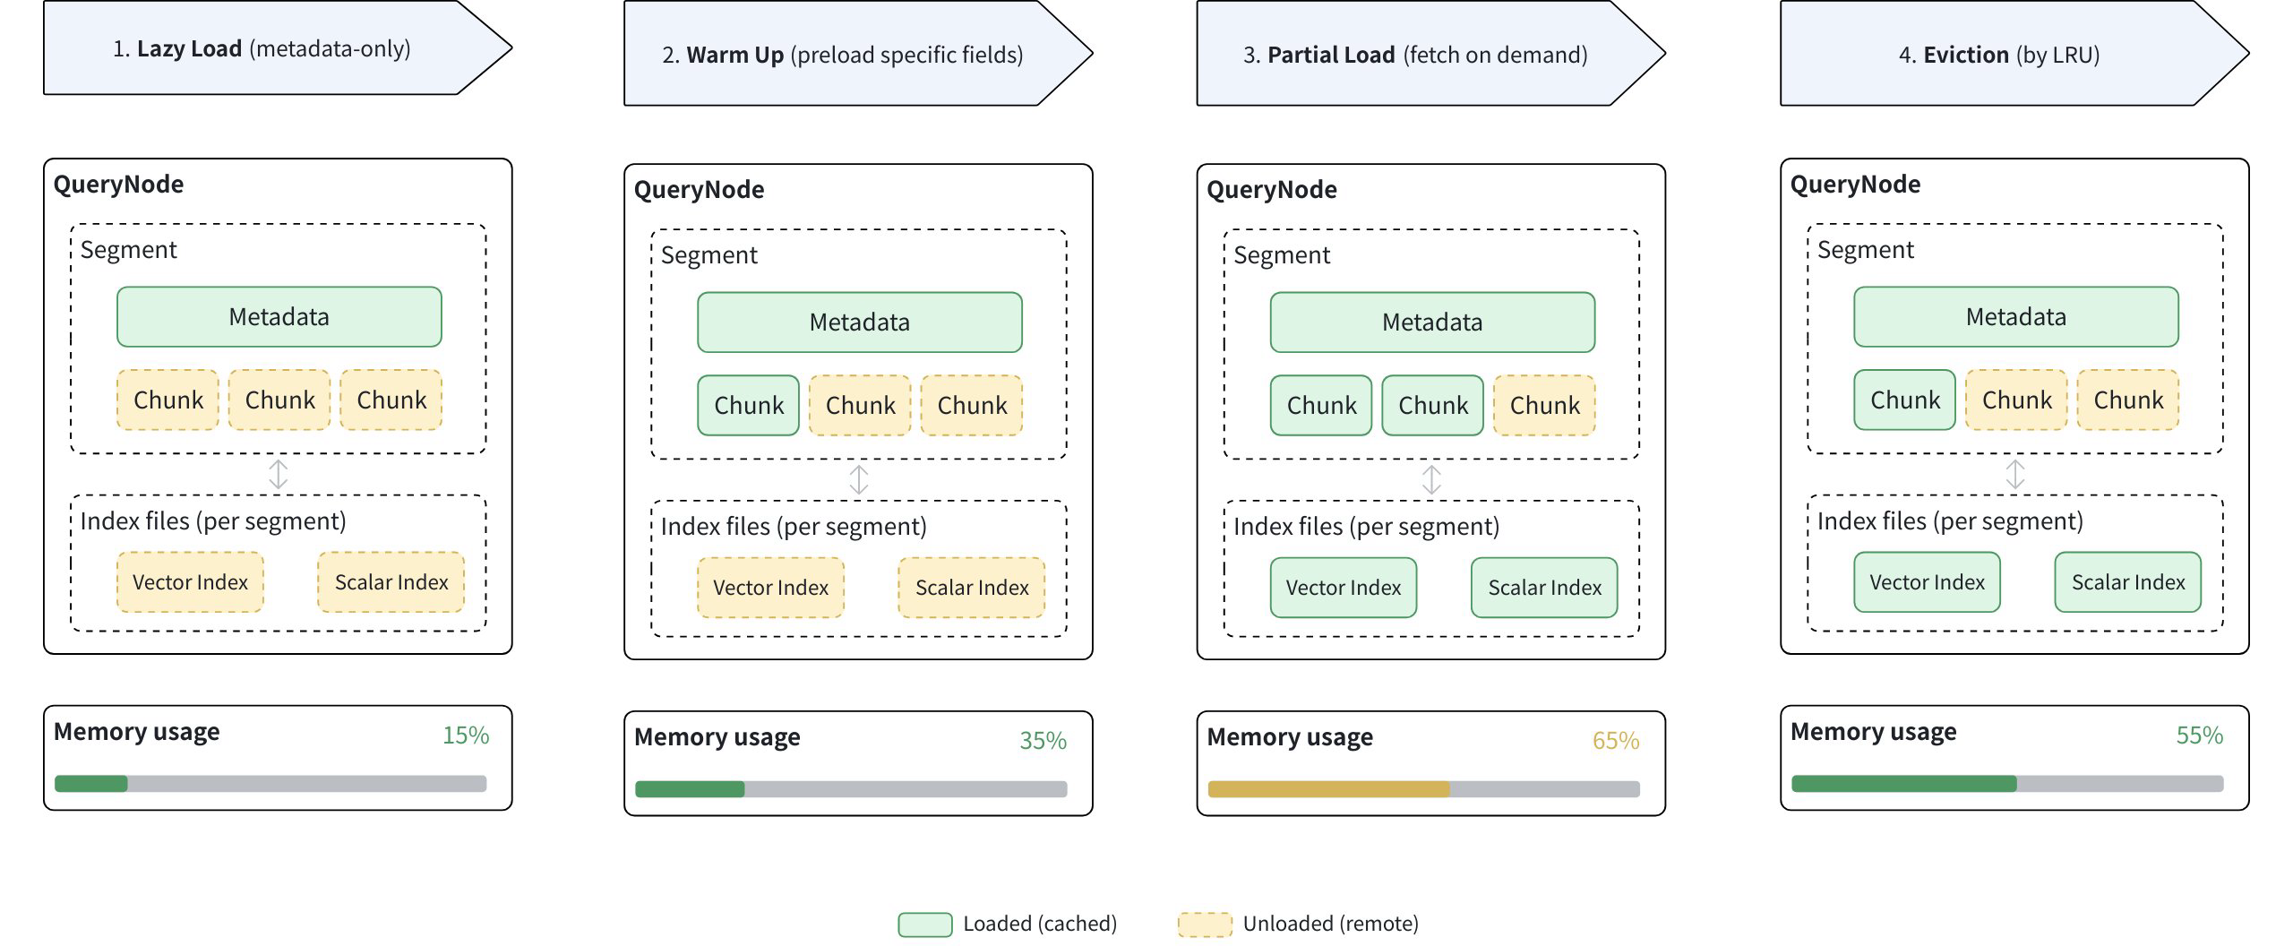
Task: Select Scalar Index in the Eviction stage
Action: pos(2128,582)
